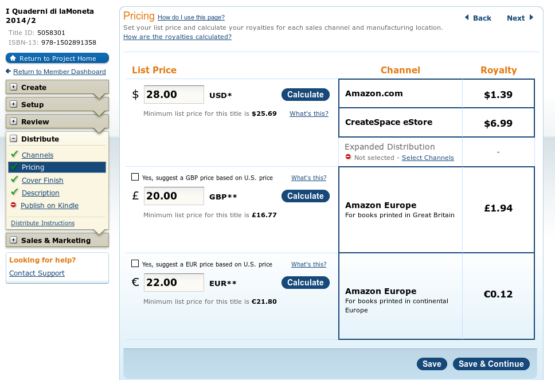Expand the Setup section
The height and width of the screenshot is (380, 555).
click(13, 104)
